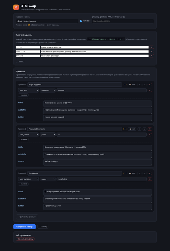170x251 pixels.
Task: Edit button text 'Забрать скидку'
Action: coord(98,162)
